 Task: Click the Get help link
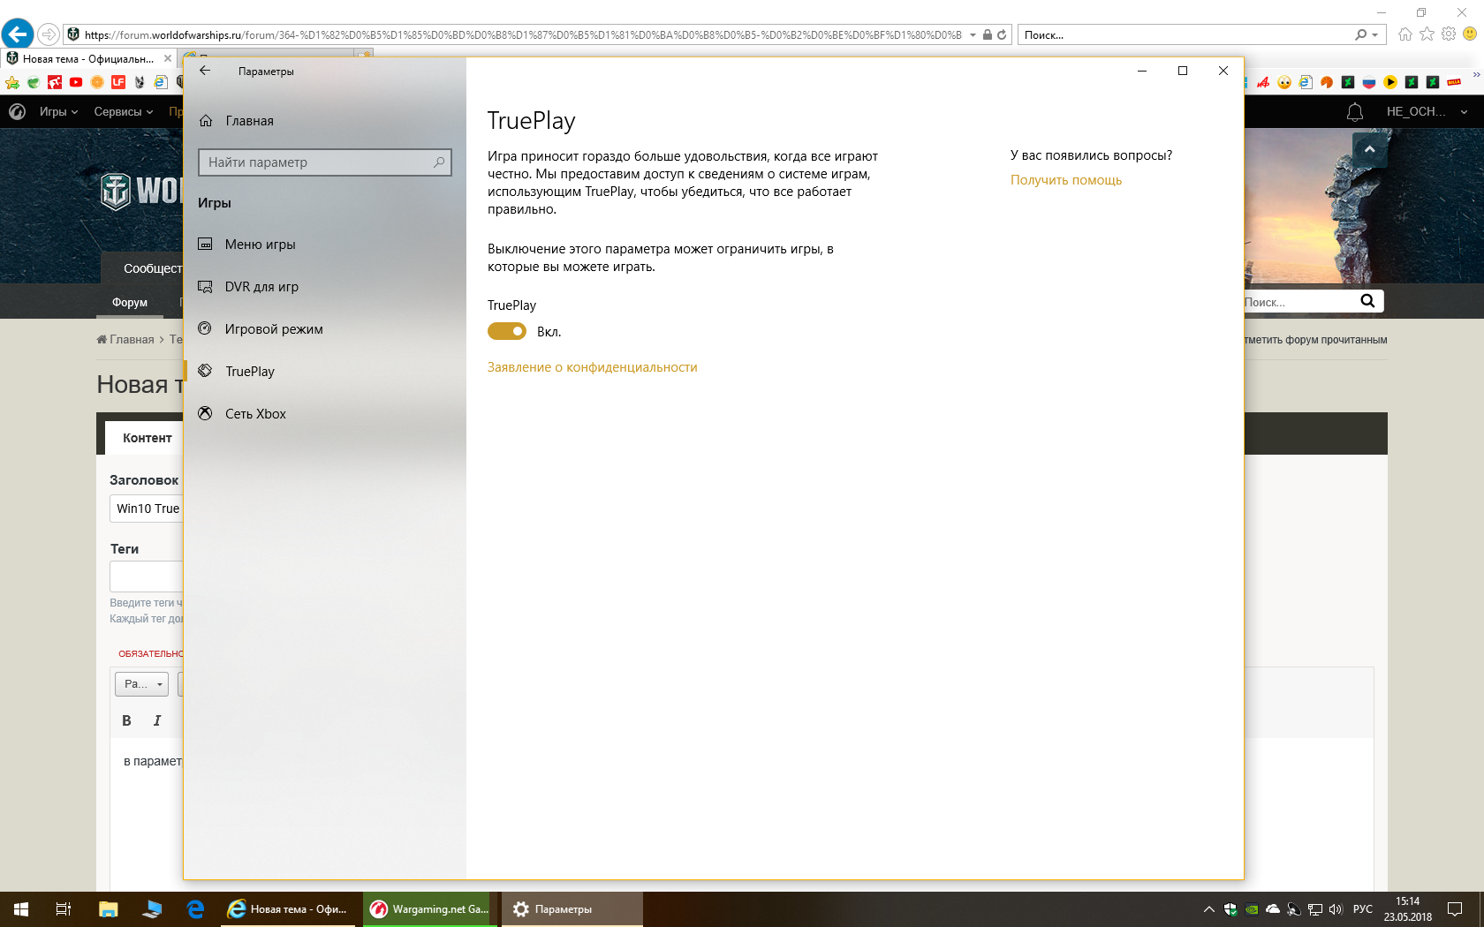[x=1066, y=179]
